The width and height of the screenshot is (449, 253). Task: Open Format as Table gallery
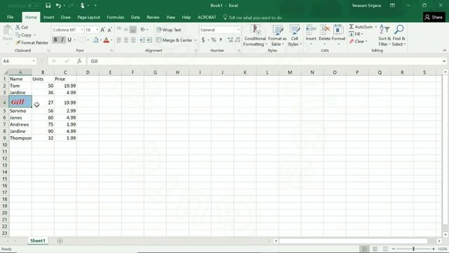pos(277,36)
